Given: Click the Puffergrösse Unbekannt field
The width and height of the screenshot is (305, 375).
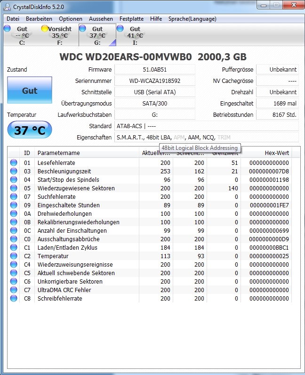Looking at the screenshot, I should [278, 70].
